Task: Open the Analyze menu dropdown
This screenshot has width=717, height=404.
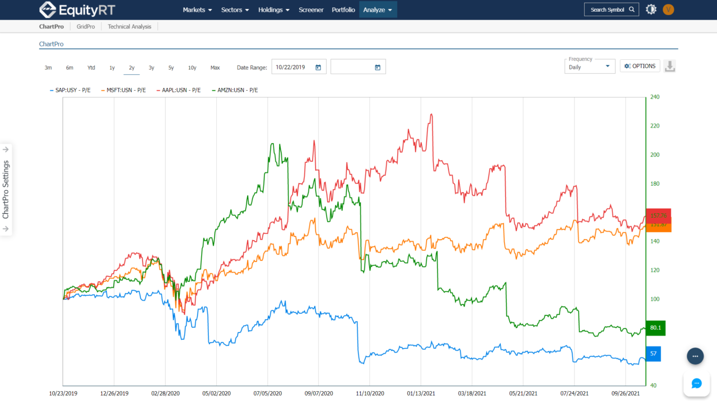Action: (378, 10)
